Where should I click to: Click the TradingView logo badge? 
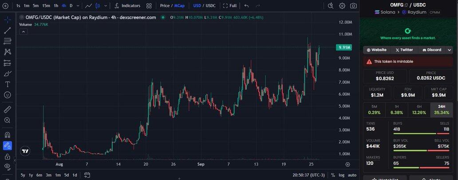(25, 151)
